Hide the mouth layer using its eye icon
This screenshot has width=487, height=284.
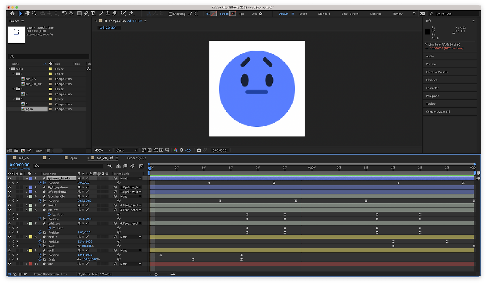coord(10,206)
